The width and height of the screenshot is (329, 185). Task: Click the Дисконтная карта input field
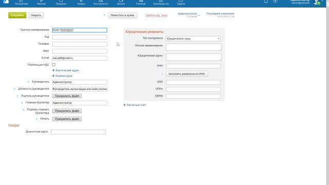[x=78, y=132]
